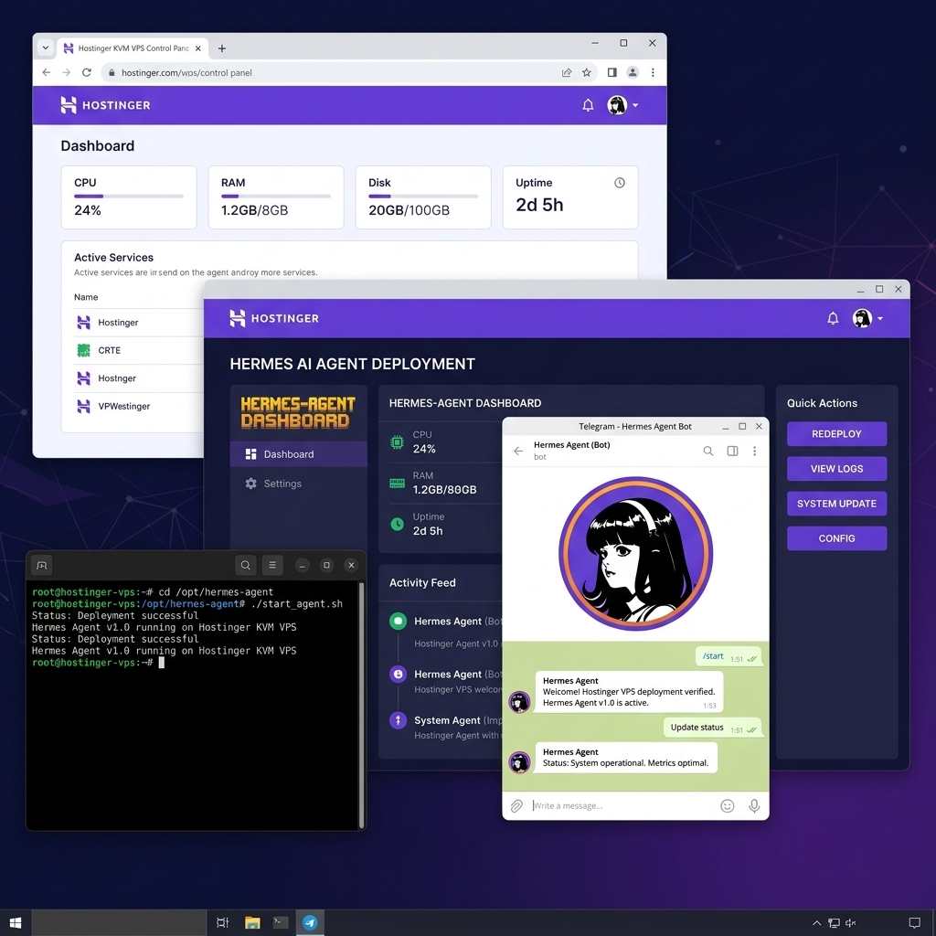Click the Disk usage progress bar
This screenshot has width=936, height=936.
(423, 196)
